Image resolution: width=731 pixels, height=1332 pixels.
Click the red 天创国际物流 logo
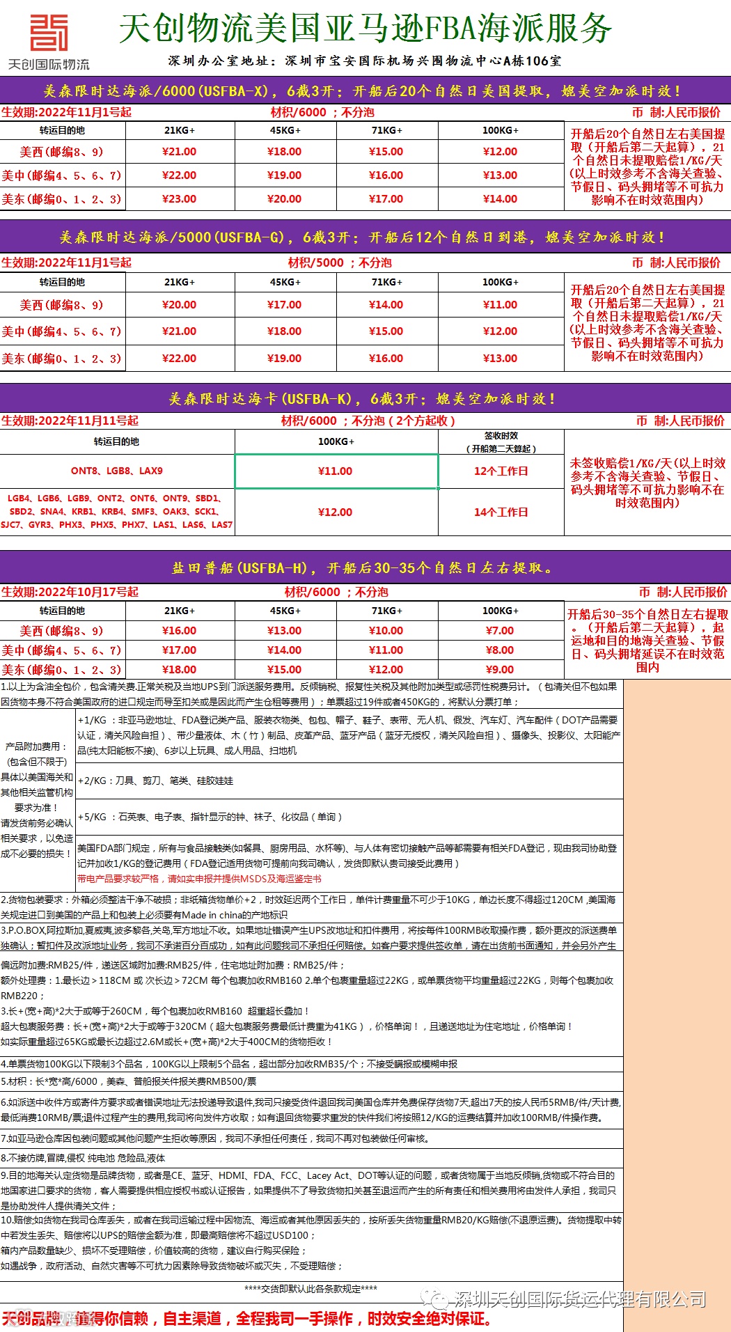coord(49,42)
